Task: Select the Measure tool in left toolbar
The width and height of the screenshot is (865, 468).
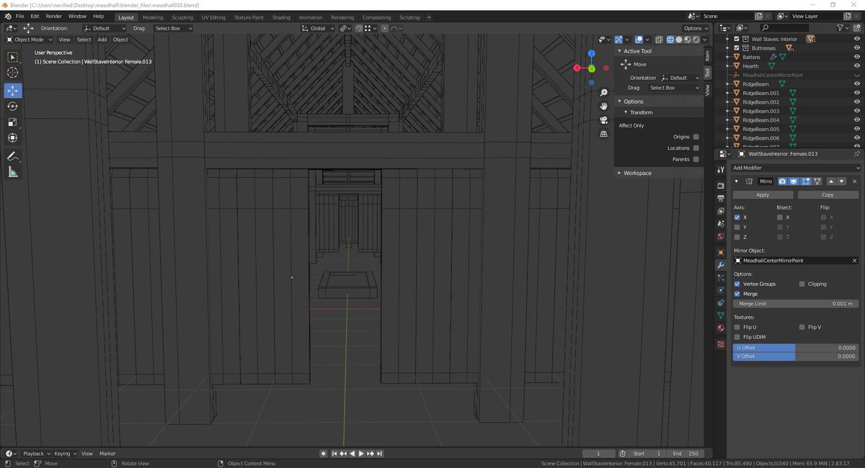Action: (12, 172)
